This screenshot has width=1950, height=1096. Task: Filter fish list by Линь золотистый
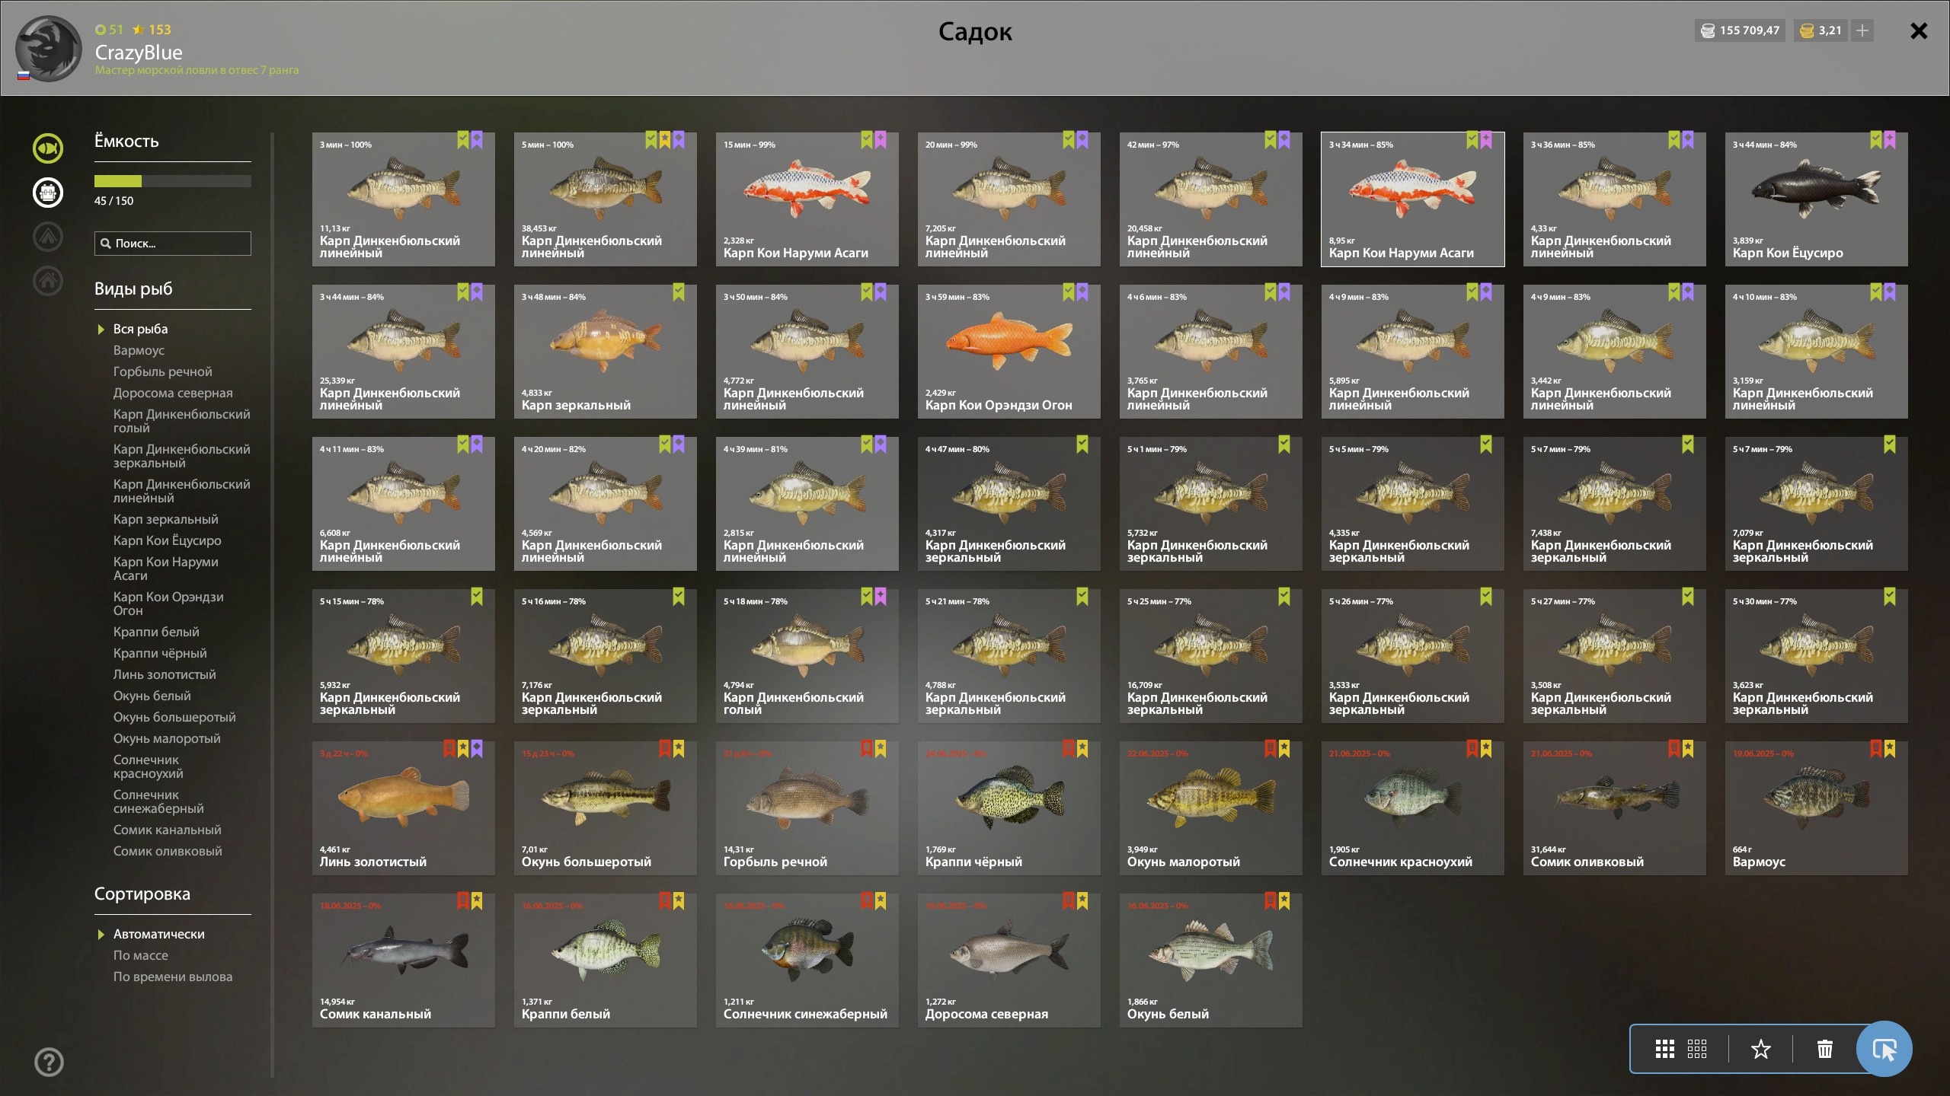pos(165,674)
